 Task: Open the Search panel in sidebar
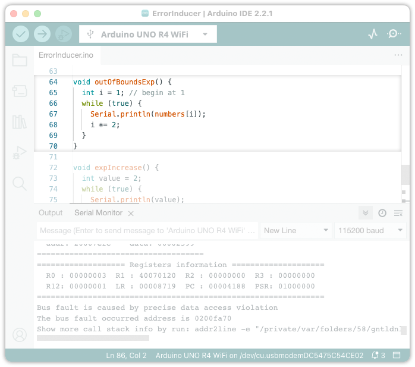20,183
